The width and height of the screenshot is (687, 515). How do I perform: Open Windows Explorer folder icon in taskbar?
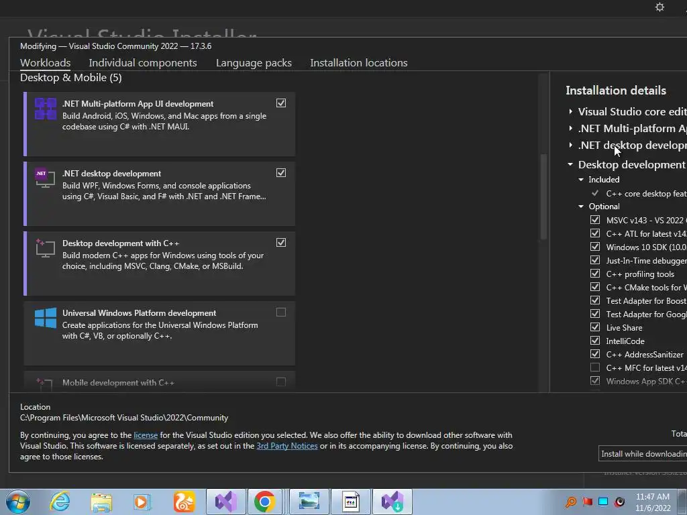pos(101,502)
